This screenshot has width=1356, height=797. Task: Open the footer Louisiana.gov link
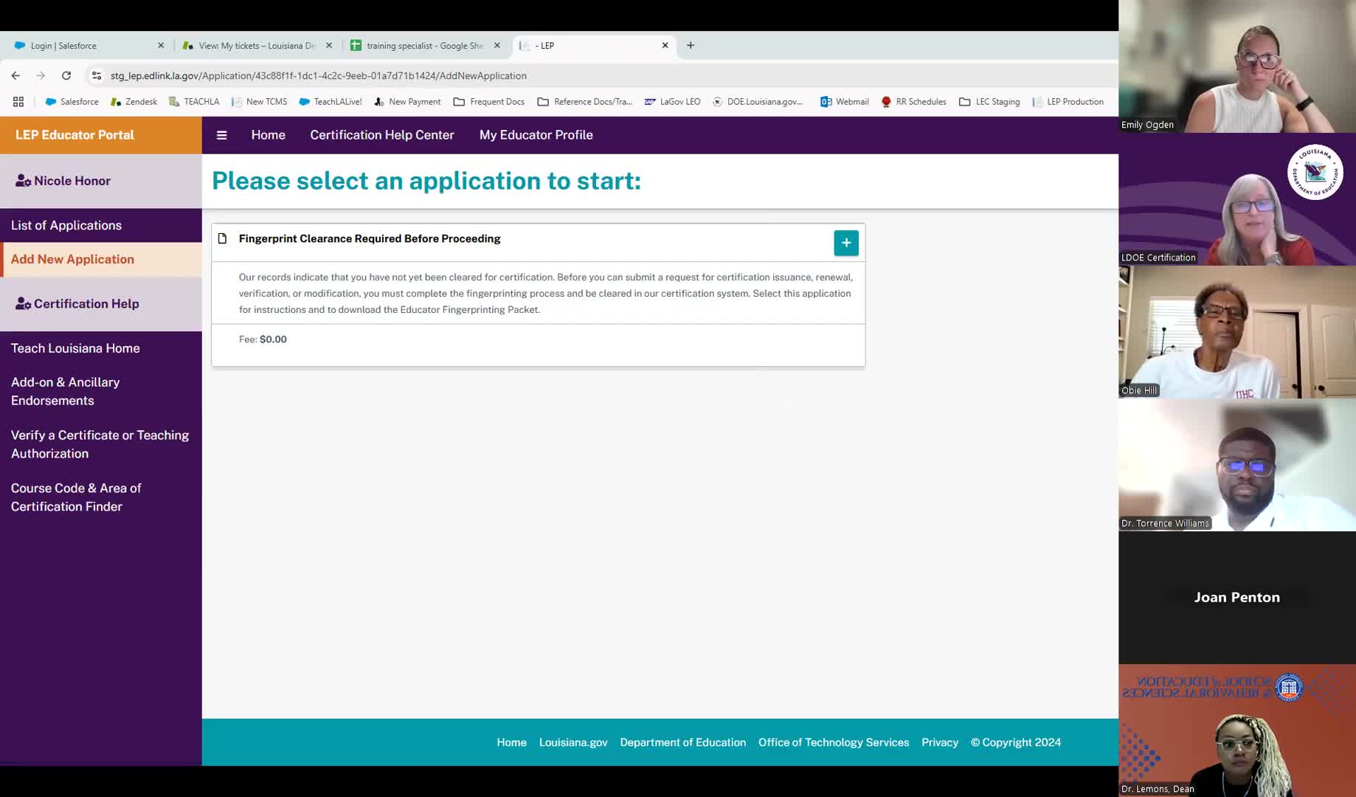point(573,742)
